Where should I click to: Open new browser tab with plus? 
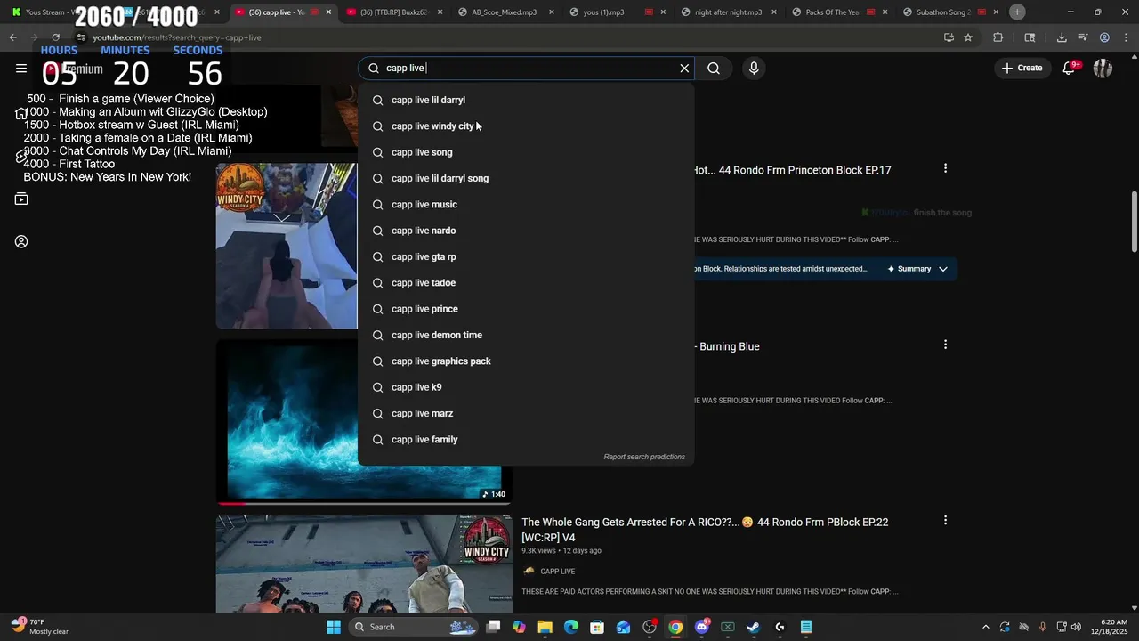(1017, 12)
